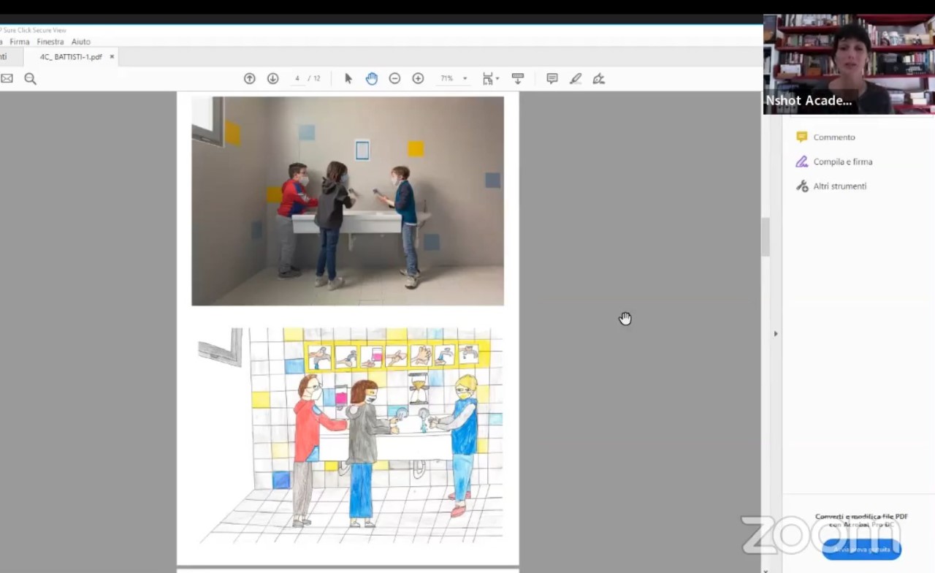This screenshot has height=573, width=935.
Task: Open the 71% zoom level dropdown
Action: click(465, 78)
